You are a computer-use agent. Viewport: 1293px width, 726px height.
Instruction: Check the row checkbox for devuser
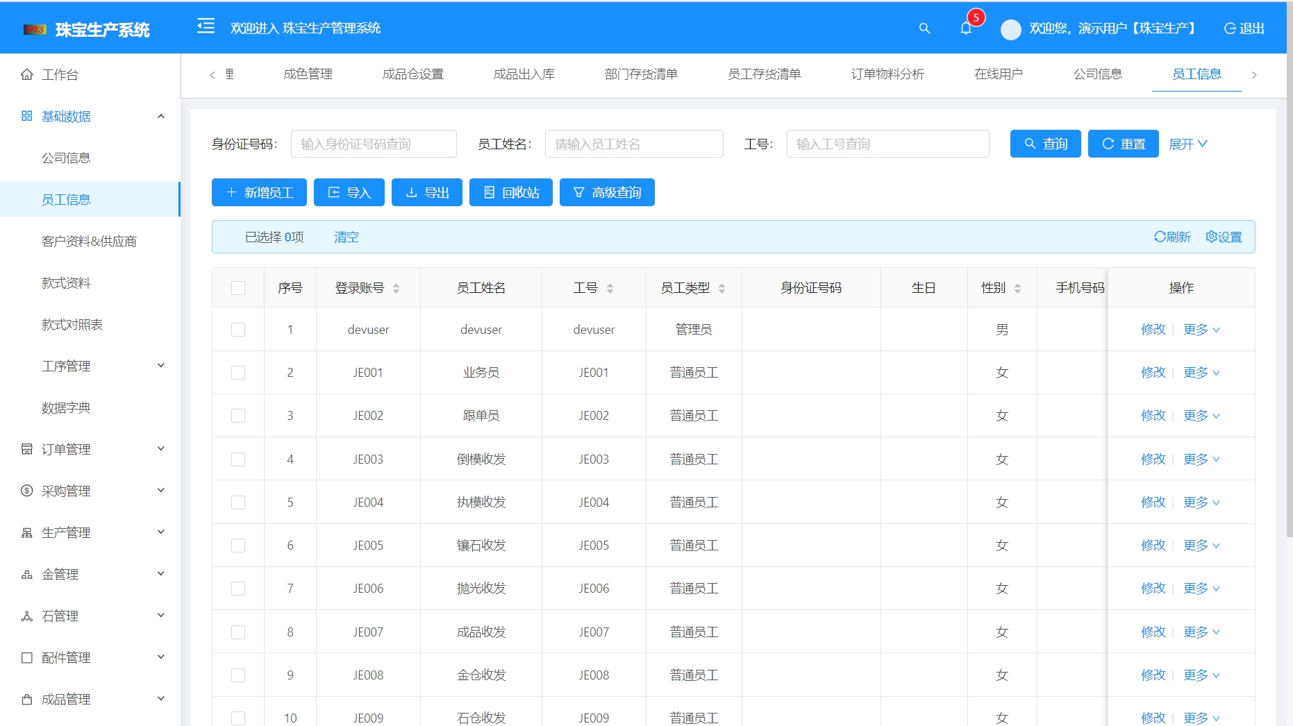pos(238,330)
